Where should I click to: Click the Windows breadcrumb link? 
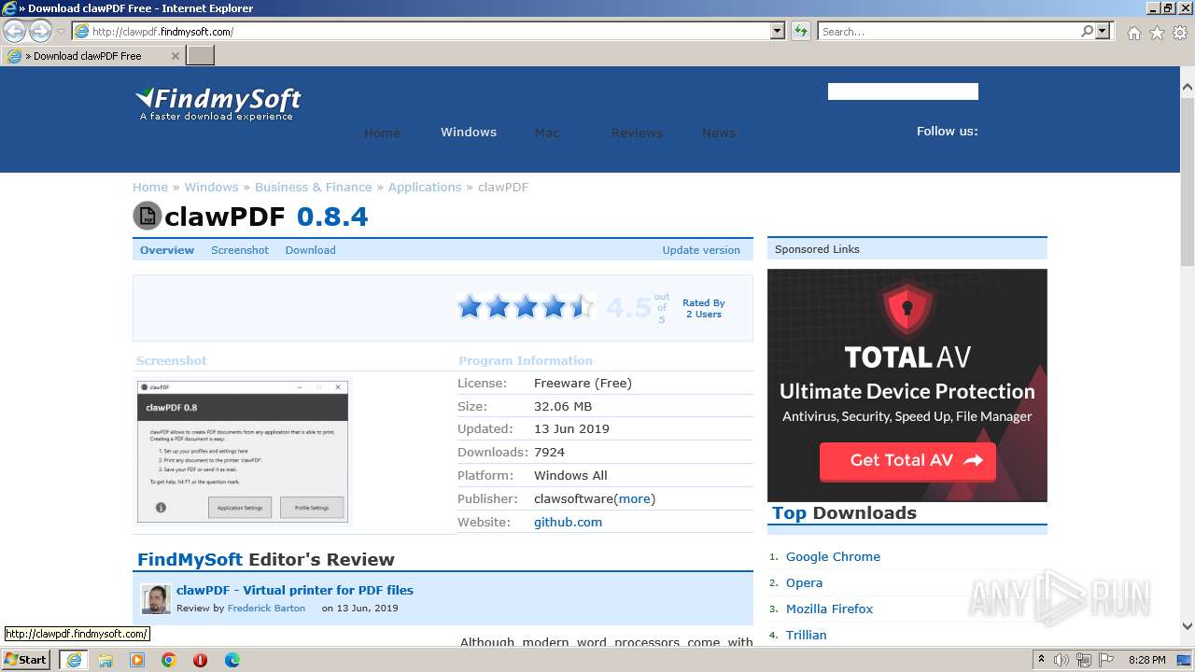(x=211, y=187)
